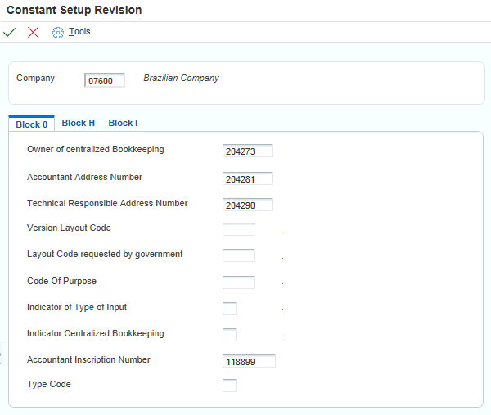The height and width of the screenshot is (415, 491).
Task: Click the Tools gear icon
Action: (58, 32)
